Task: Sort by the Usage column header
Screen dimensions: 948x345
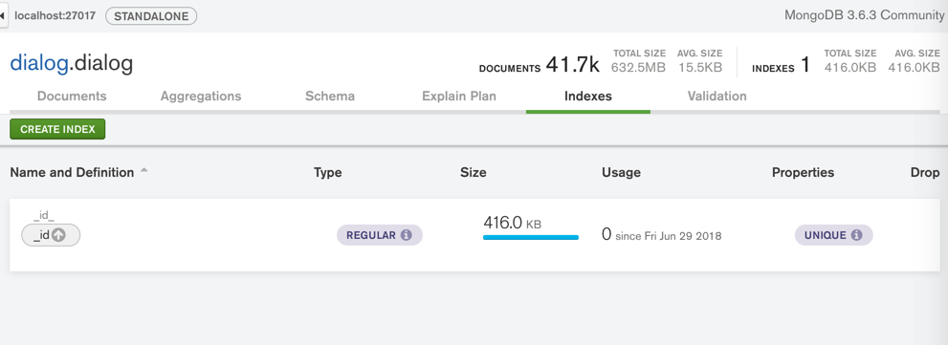Action: click(621, 172)
